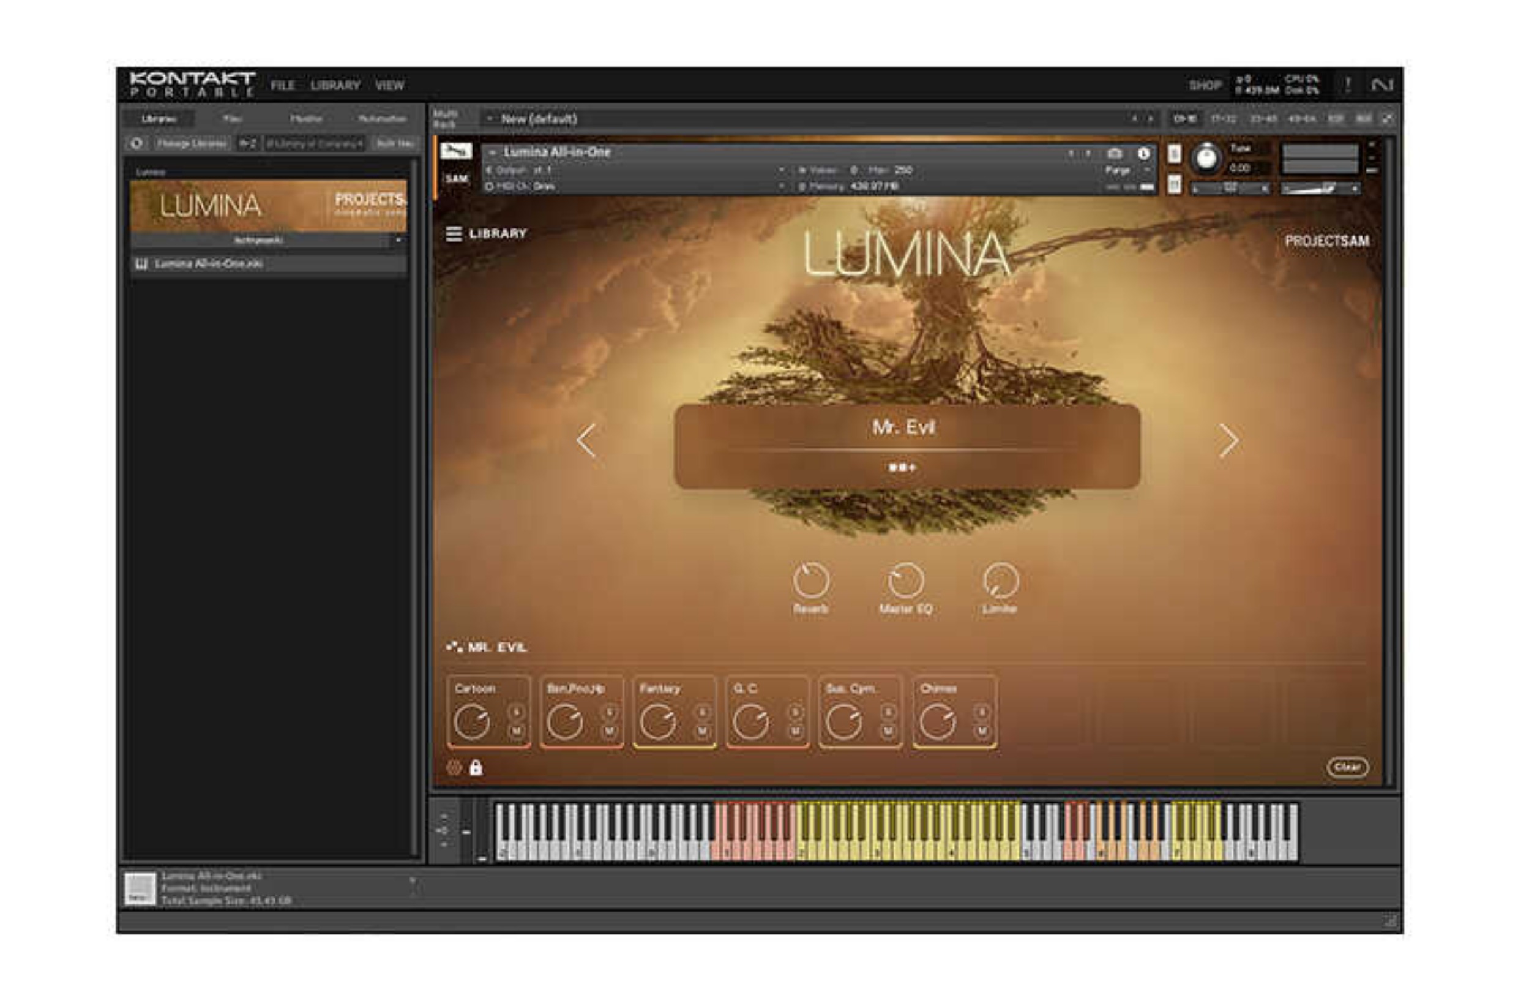Image resolution: width=1518 pixels, height=992 pixels.
Task: Switch to the Files browser tab
Action: [232, 119]
